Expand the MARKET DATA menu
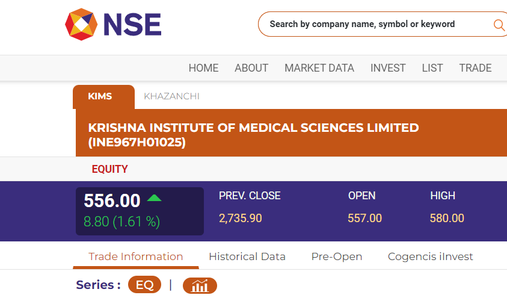Viewport: 507px width, 298px height. click(x=319, y=68)
